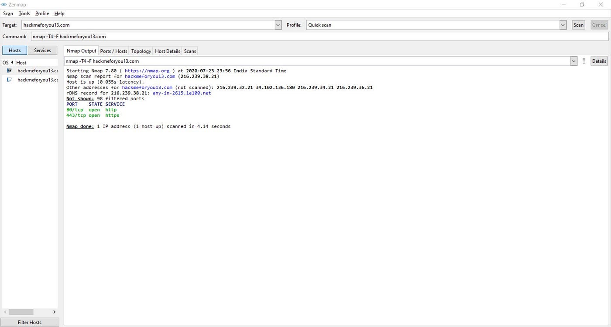611x327 pixels.
Task: Click the Filter Hosts button
Action: click(30, 322)
